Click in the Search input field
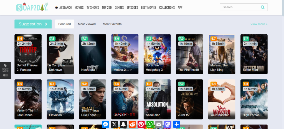Screen dimensions: 284x129 pyautogui.click(x=240, y=7)
